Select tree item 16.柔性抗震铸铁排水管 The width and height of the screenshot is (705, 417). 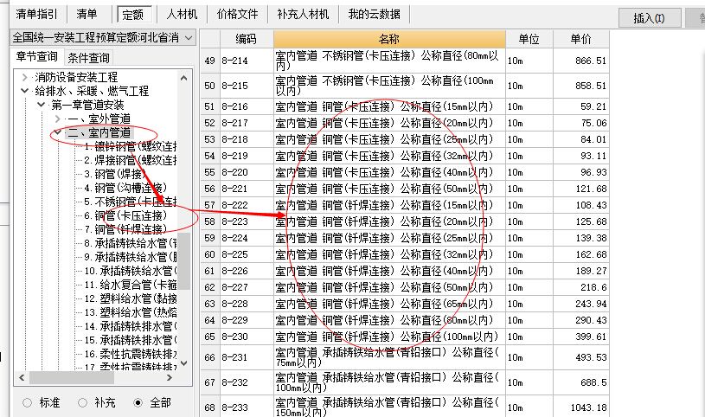[131, 354]
